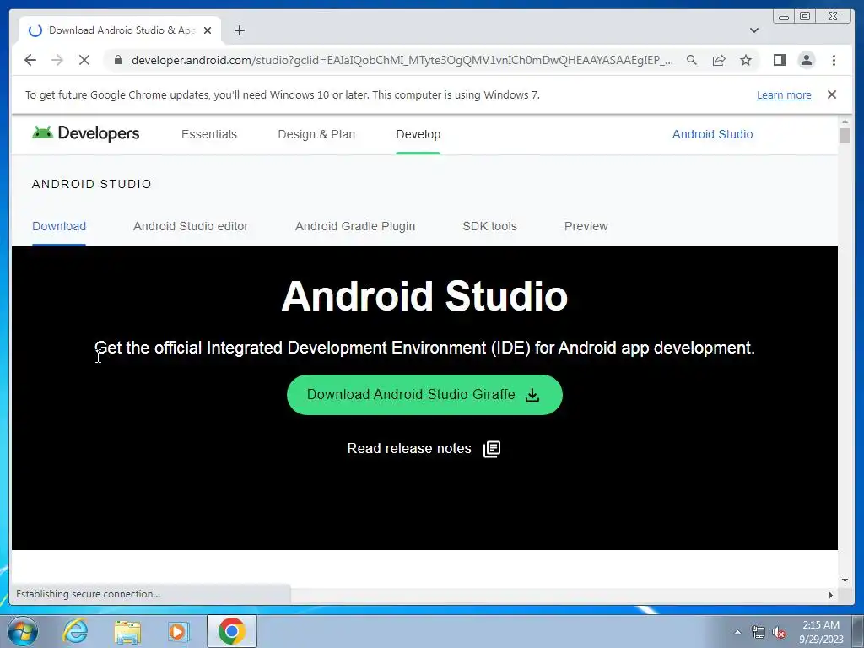Image resolution: width=864 pixels, height=648 pixels.
Task: Open a new tab with plus button
Action: tap(239, 30)
